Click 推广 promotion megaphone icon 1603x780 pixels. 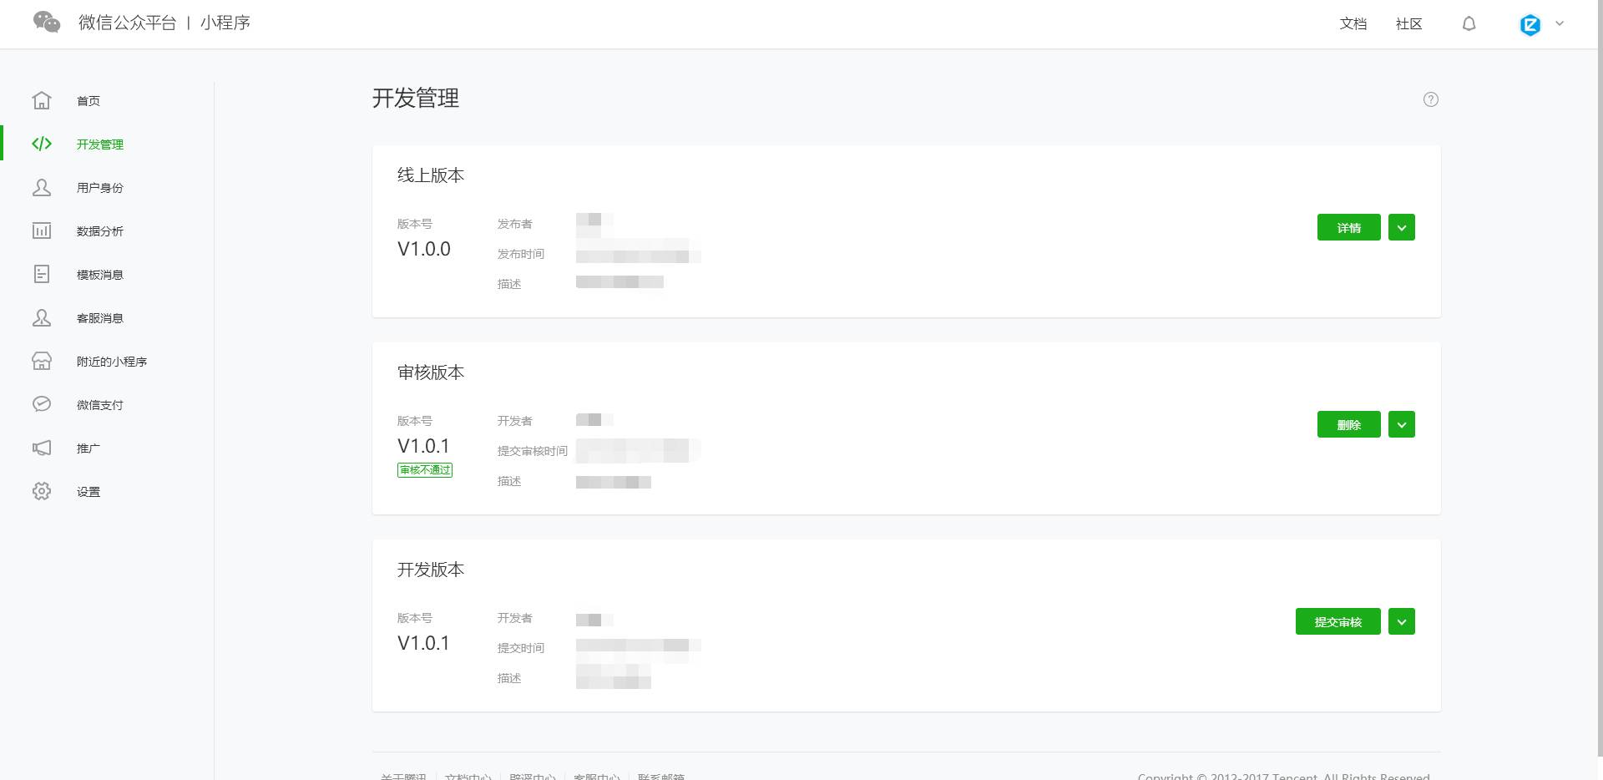click(x=42, y=448)
